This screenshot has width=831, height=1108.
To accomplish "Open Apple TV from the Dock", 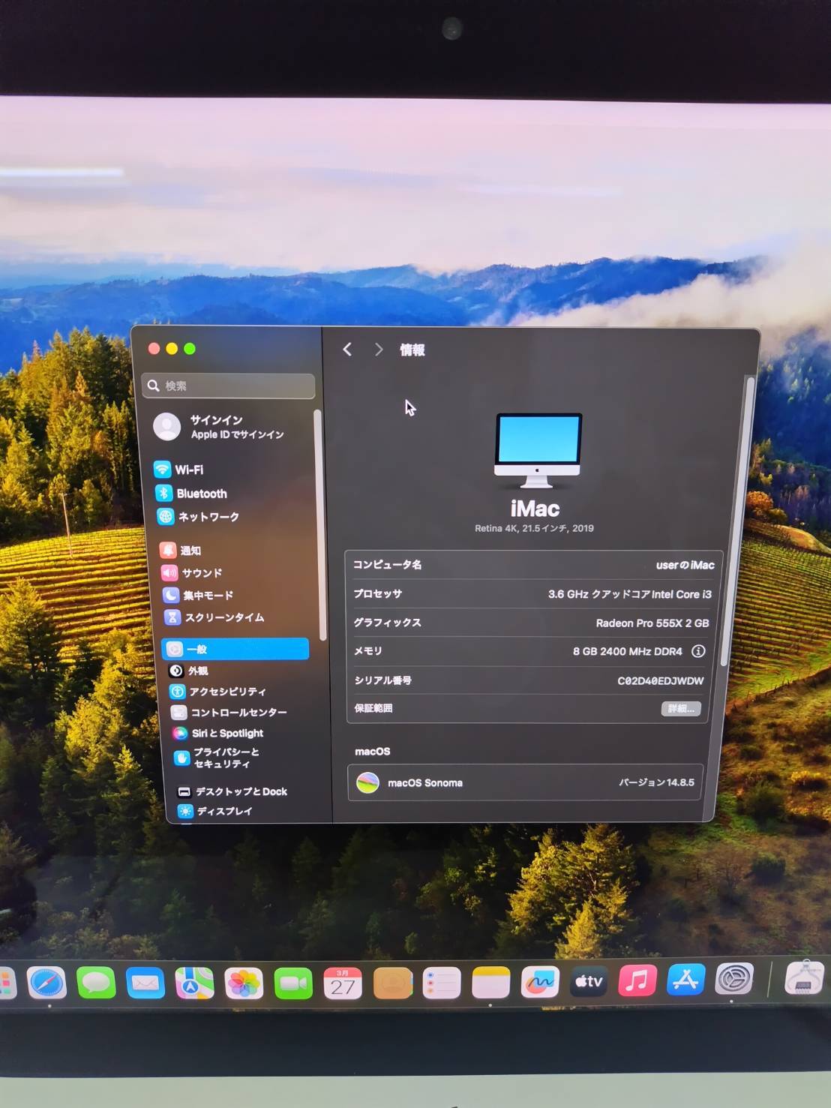I will [x=589, y=981].
